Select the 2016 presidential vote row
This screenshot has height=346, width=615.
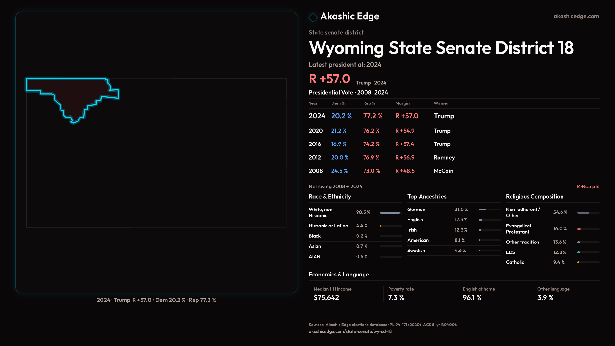point(454,144)
